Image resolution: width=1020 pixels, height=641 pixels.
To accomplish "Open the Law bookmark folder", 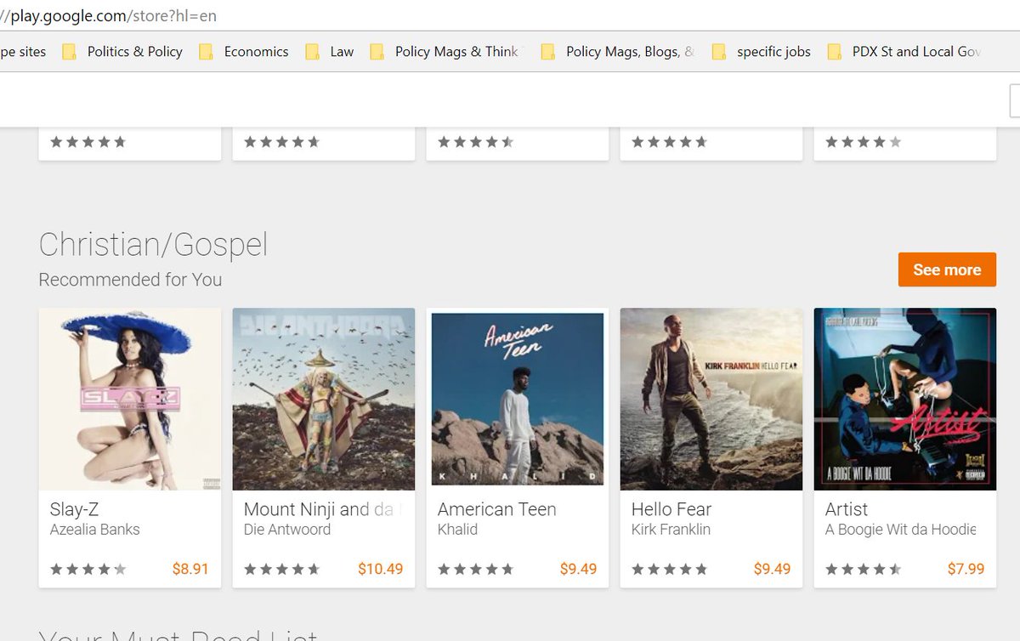I will coord(330,52).
